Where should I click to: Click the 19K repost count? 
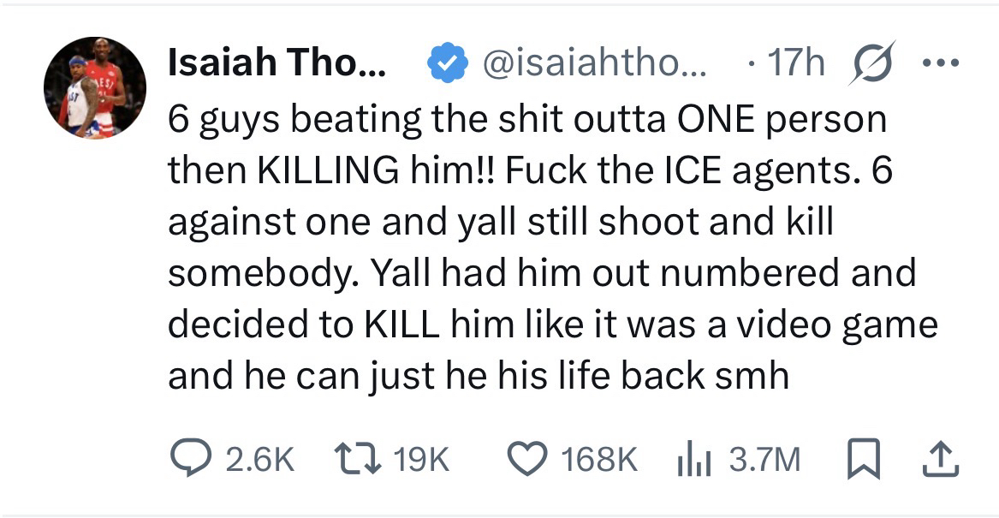point(421,461)
